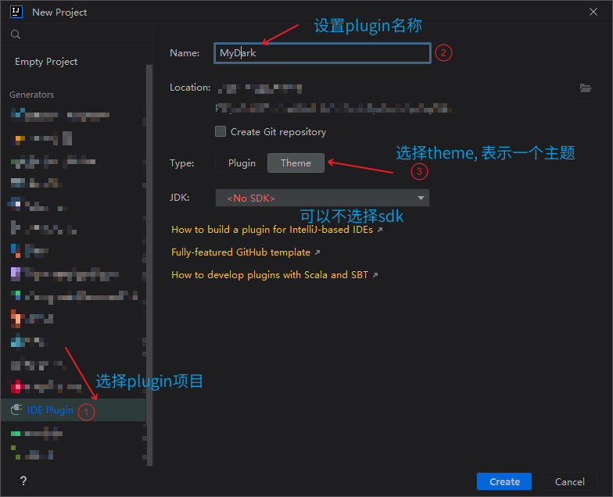Open the JDK No SDK dropdown
Screen dimensions: 613x497
pyautogui.click(x=322, y=198)
